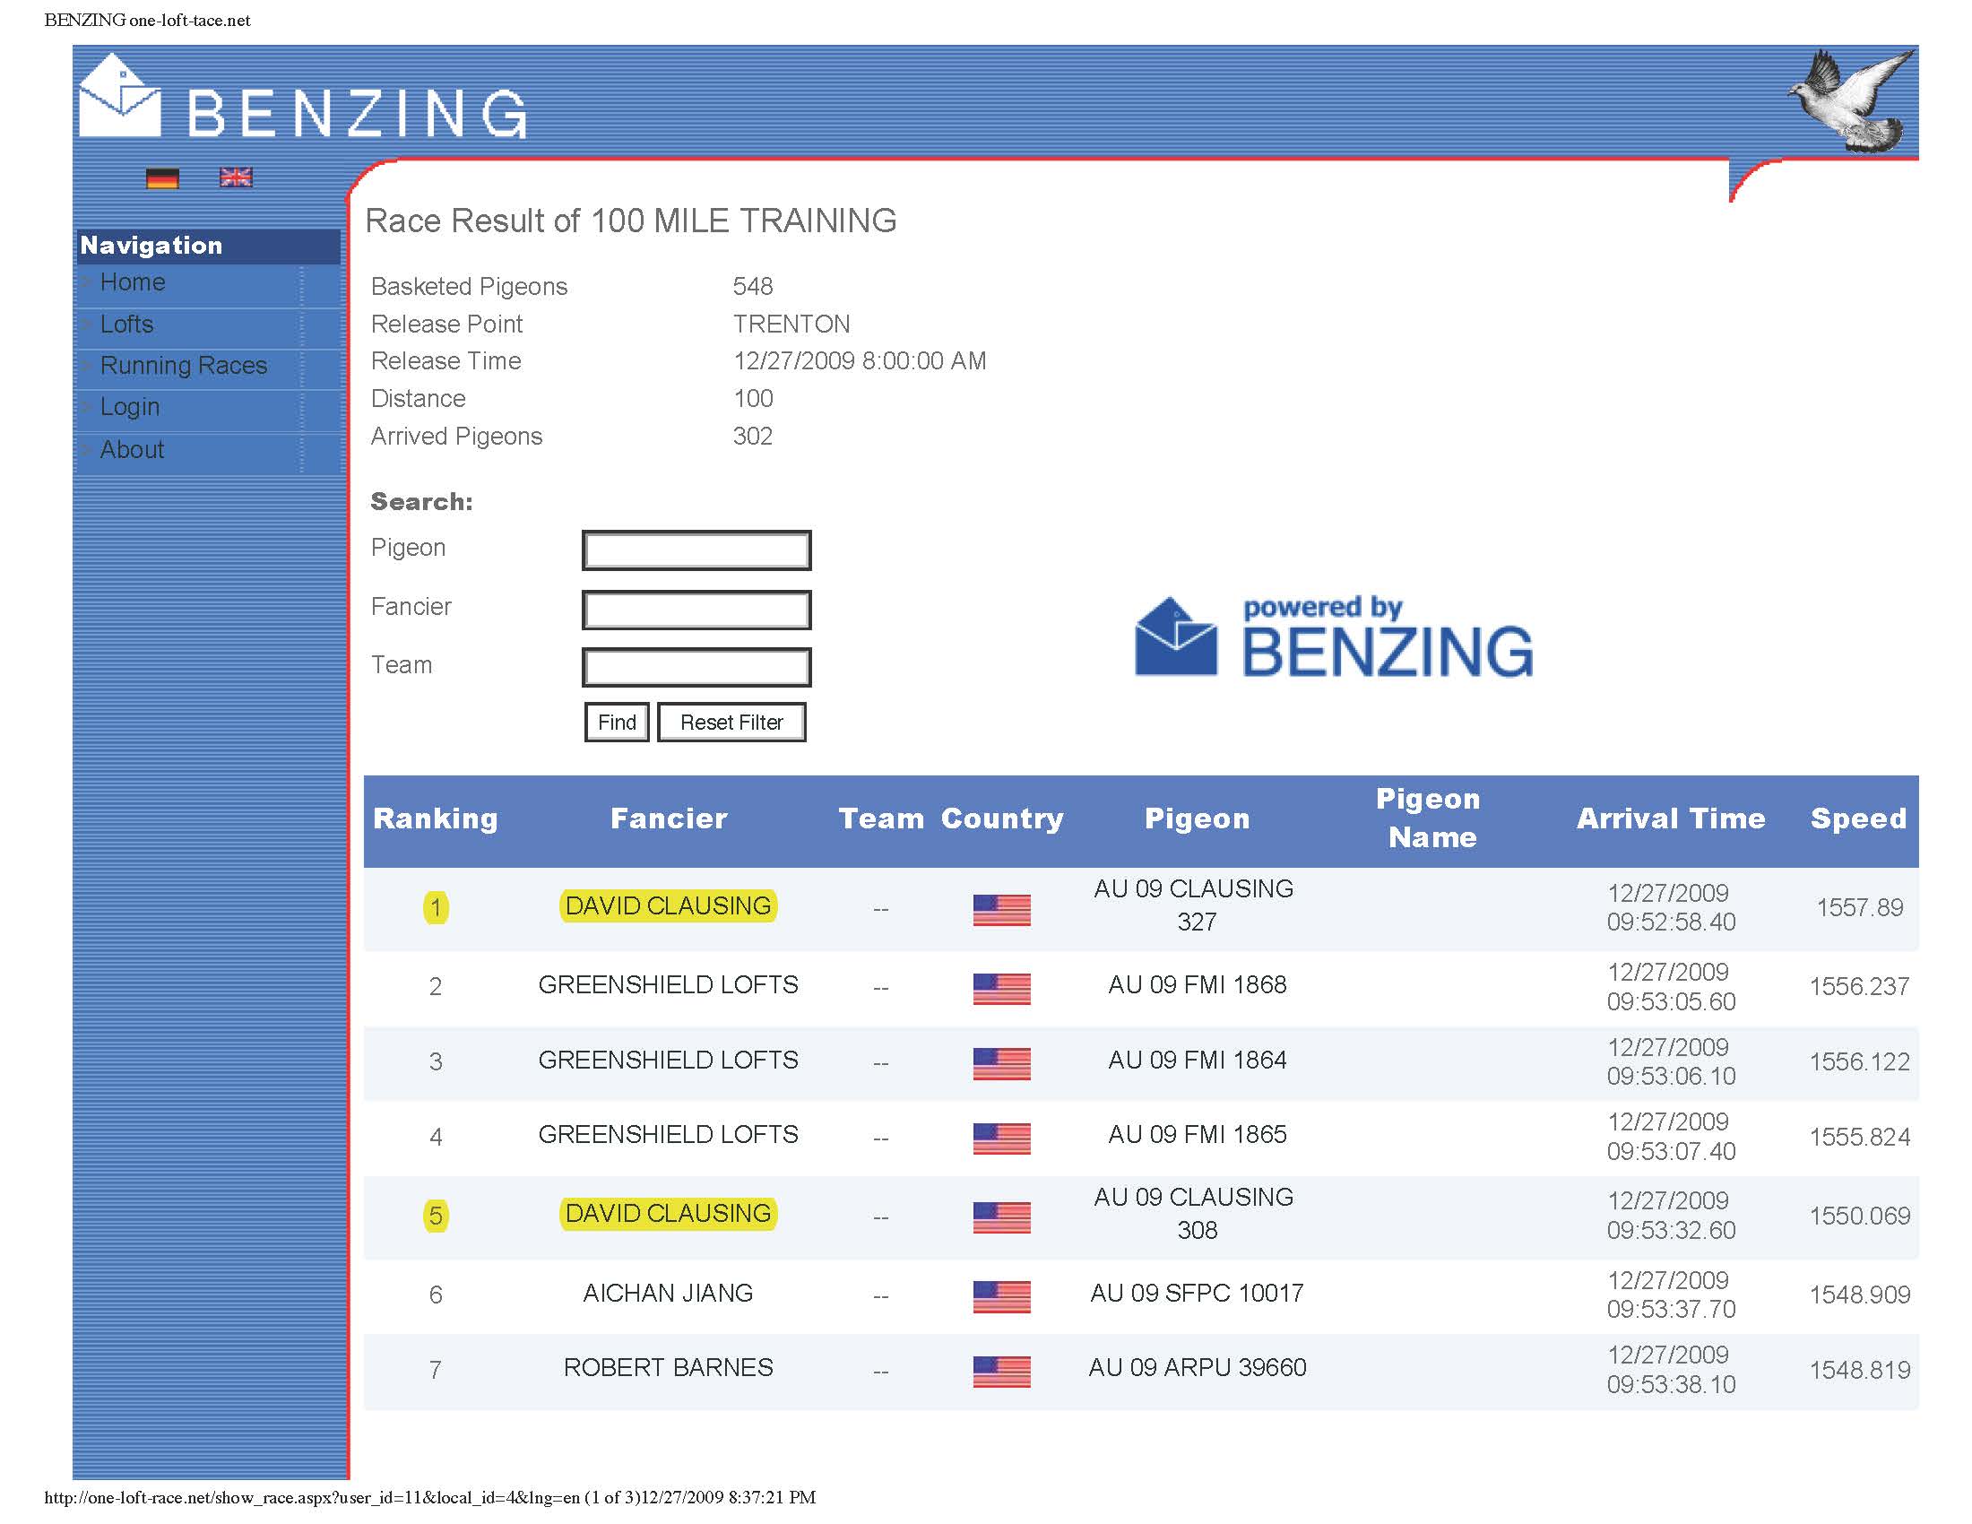Image resolution: width=1972 pixels, height=1524 pixels.
Task: Switch language via the German flag icon
Action: 162,178
